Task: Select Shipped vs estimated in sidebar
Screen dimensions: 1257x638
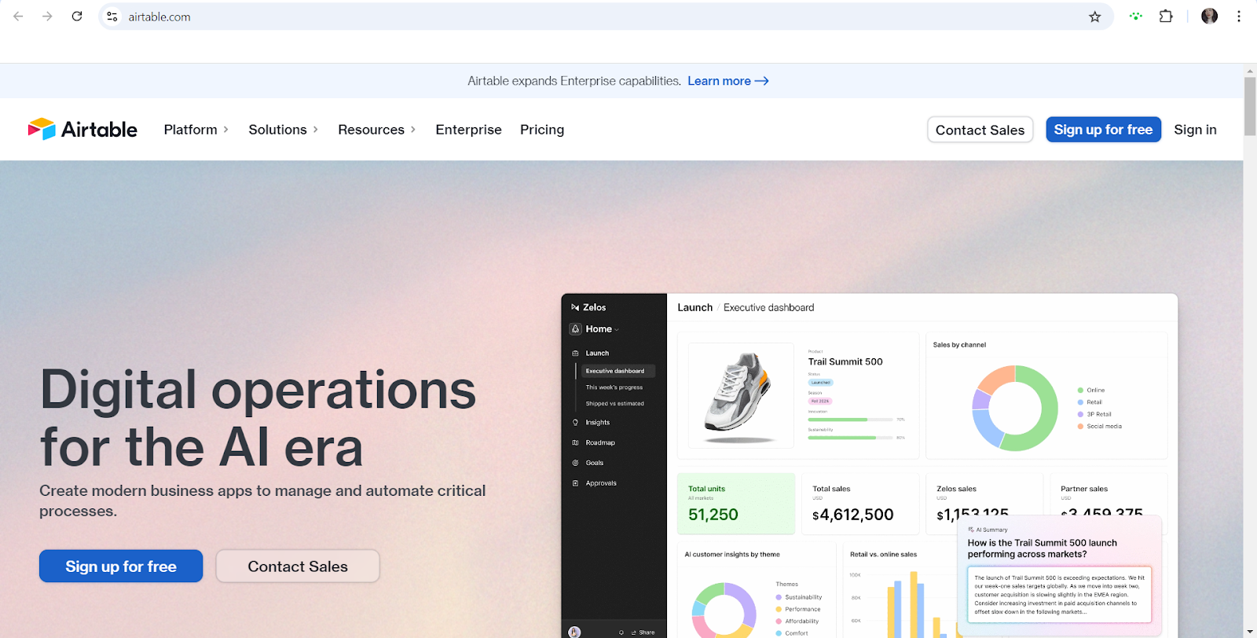Action: coord(614,404)
